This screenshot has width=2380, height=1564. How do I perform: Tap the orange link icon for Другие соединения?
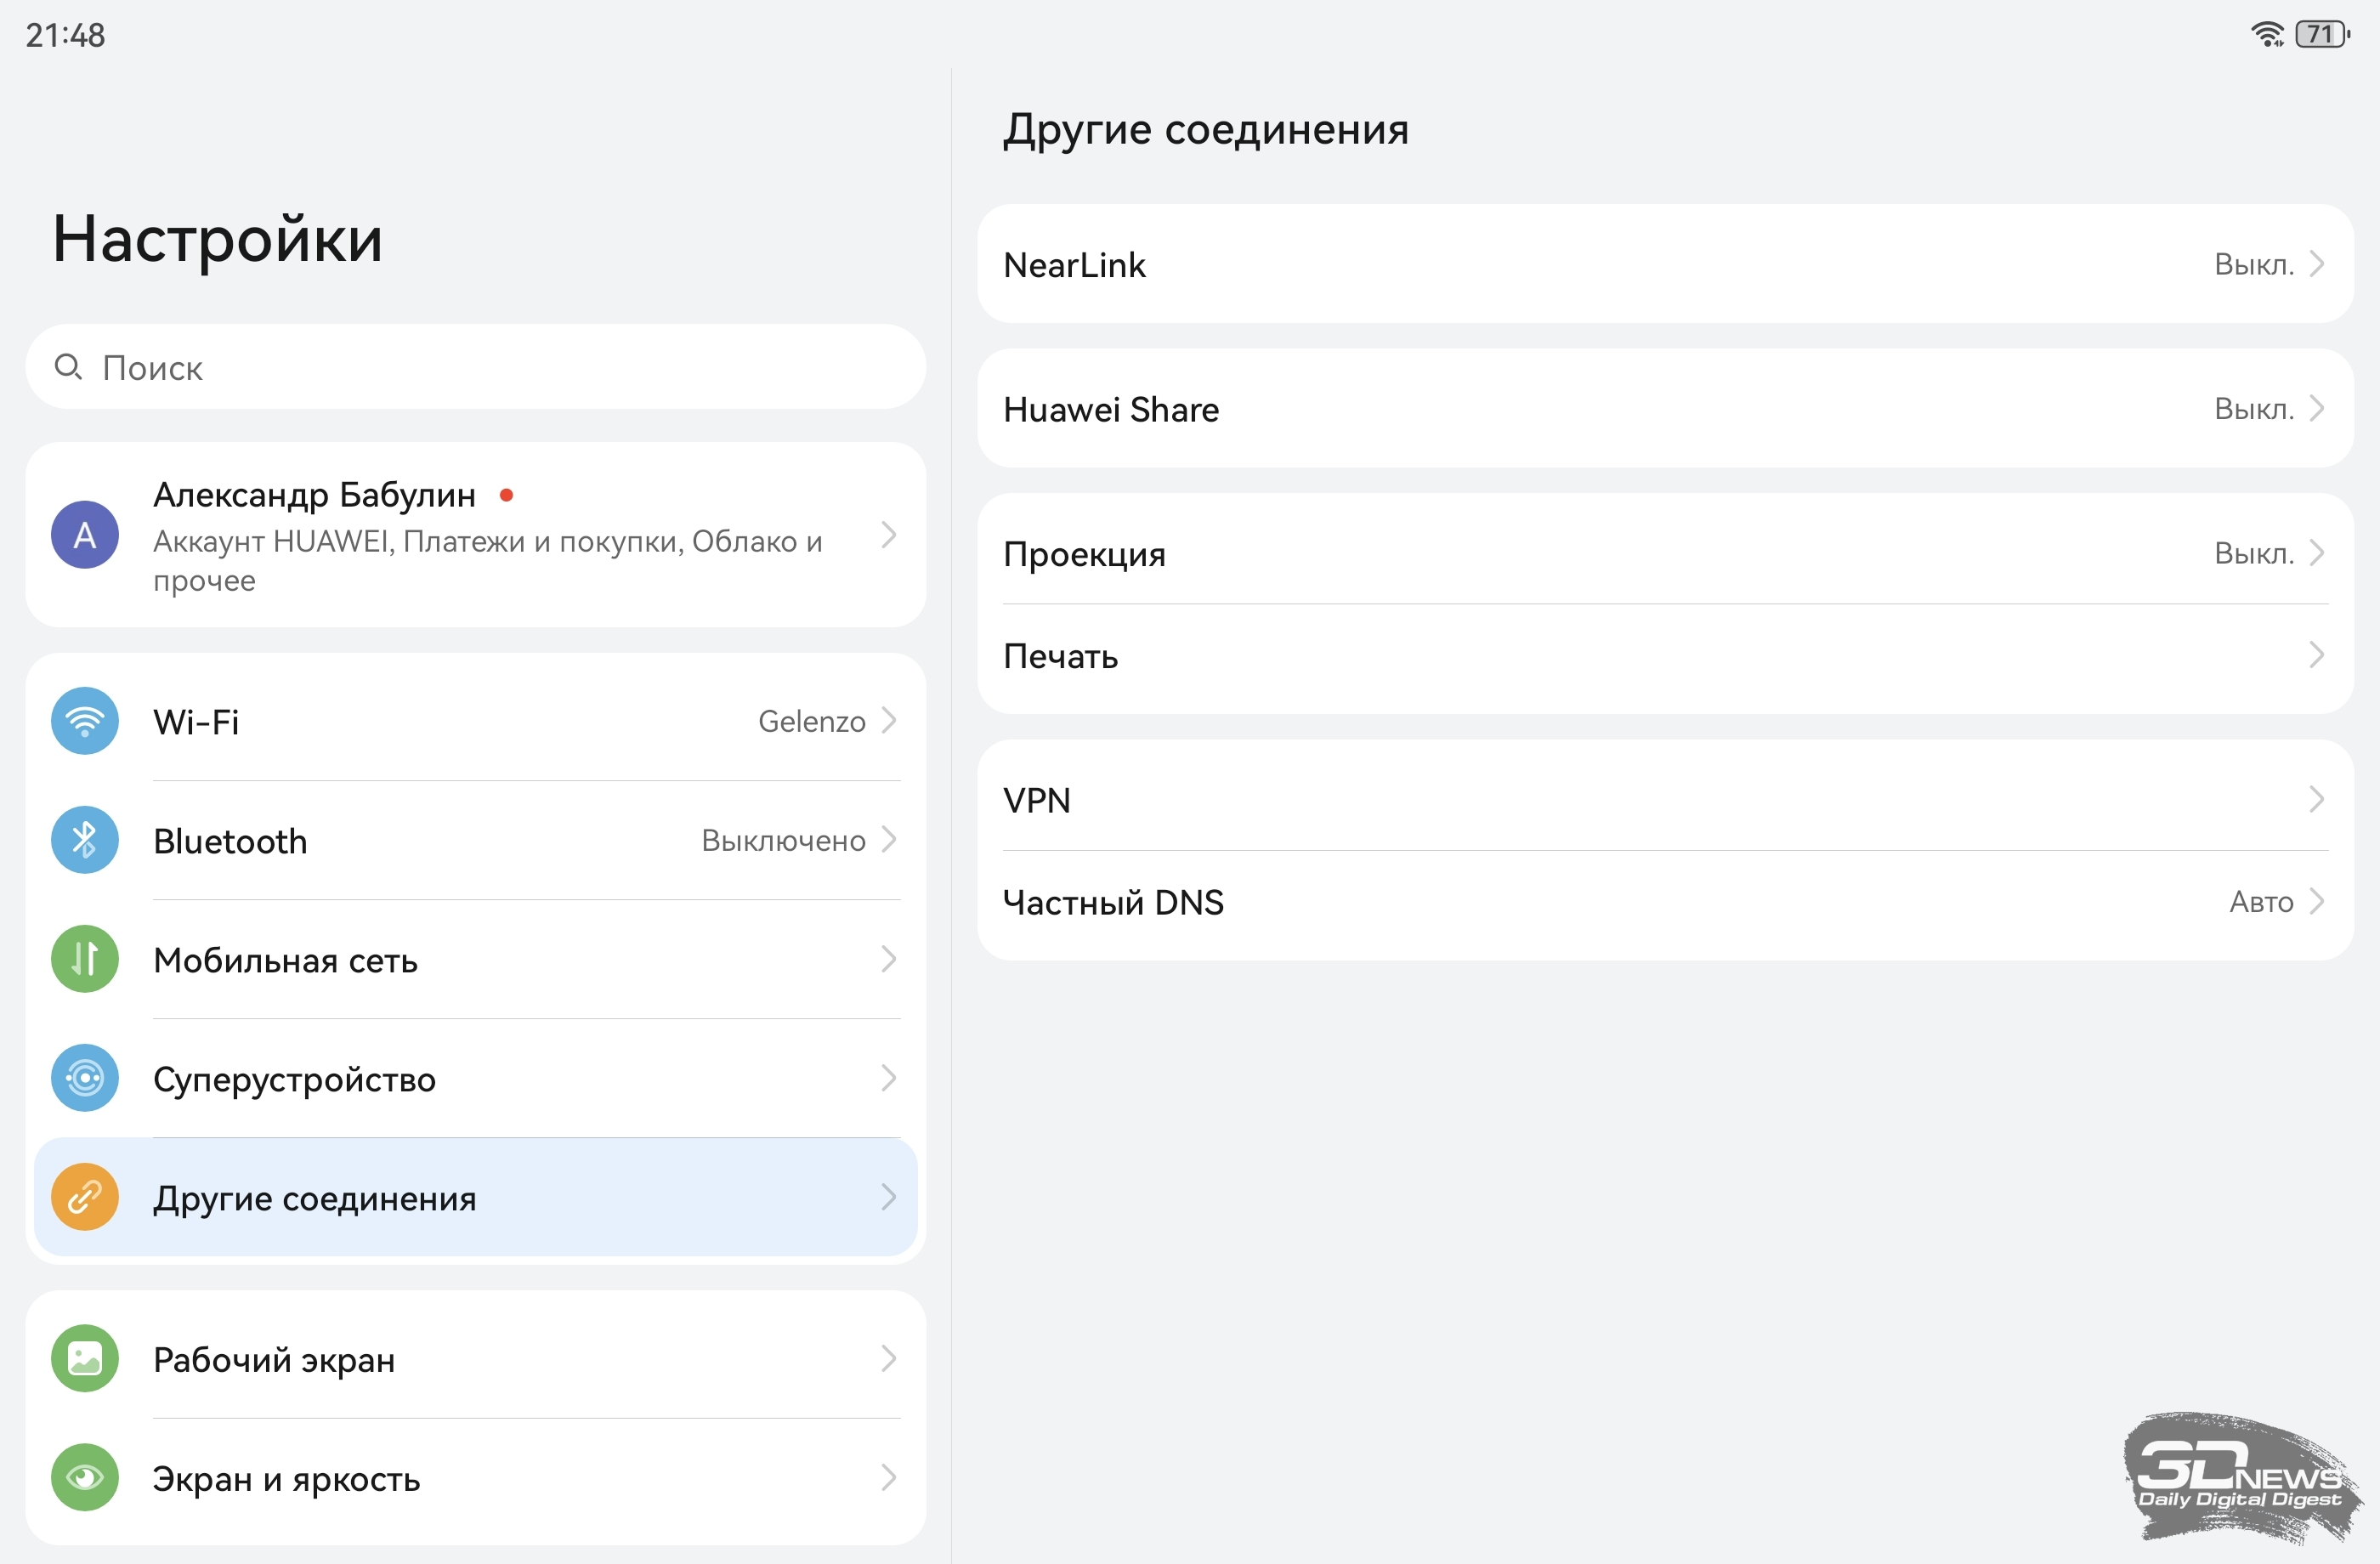[x=85, y=1197]
